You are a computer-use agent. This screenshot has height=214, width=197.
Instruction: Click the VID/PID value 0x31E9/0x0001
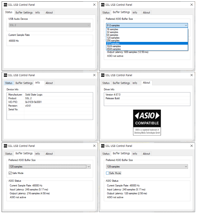(33, 102)
